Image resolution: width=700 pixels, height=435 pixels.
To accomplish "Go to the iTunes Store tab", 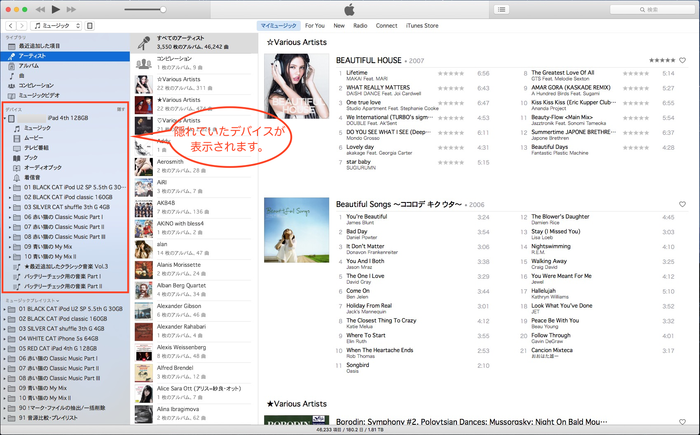I will click(x=422, y=26).
